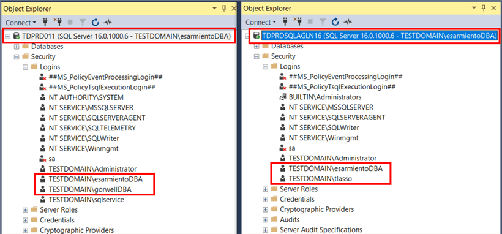This screenshot has height=234, width=502.
Task: Select NT SERVICE\SQLWriter login on TDPRD011
Action: (84, 138)
